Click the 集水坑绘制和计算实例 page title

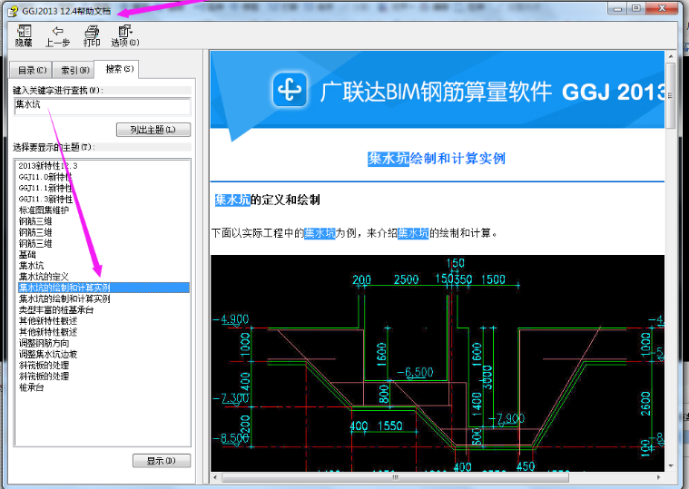[437, 159]
